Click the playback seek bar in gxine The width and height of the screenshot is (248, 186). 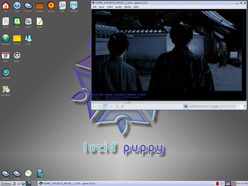pos(169,102)
